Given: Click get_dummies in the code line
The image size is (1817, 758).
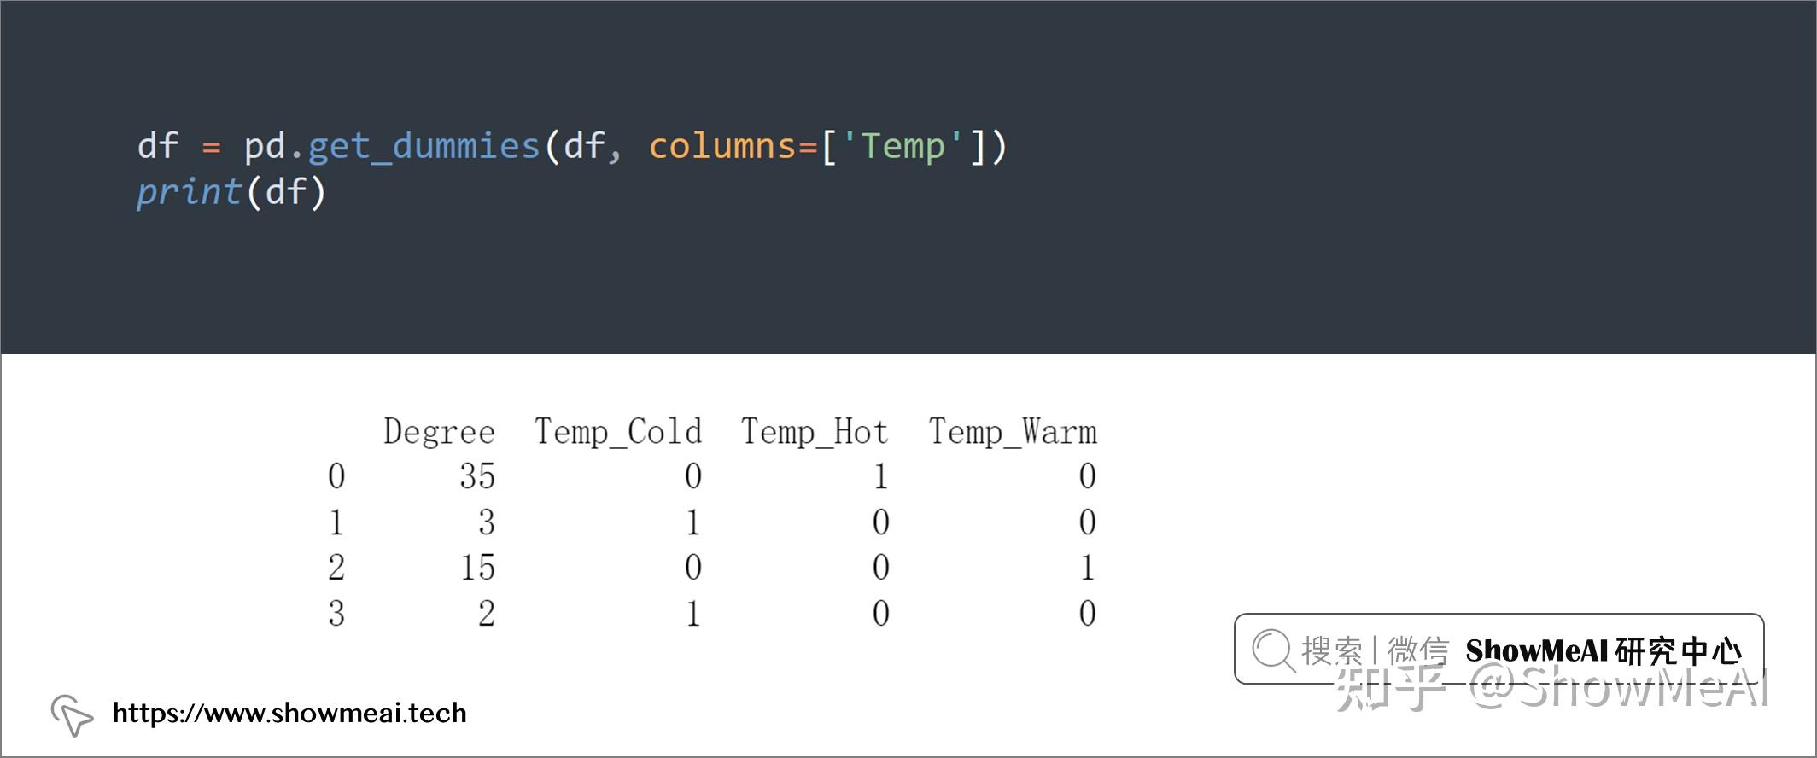Looking at the screenshot, I should point(424,146).
